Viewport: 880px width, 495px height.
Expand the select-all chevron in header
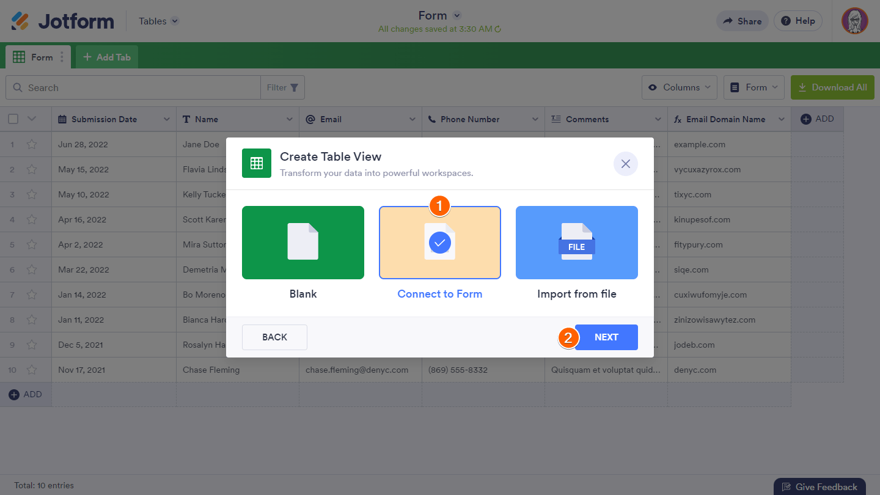coord(32,119)
